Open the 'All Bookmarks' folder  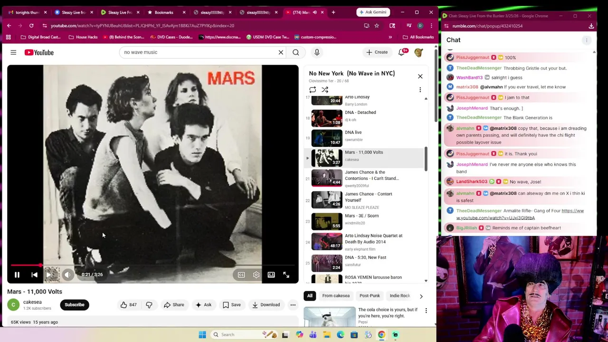[x=418, y=37]
